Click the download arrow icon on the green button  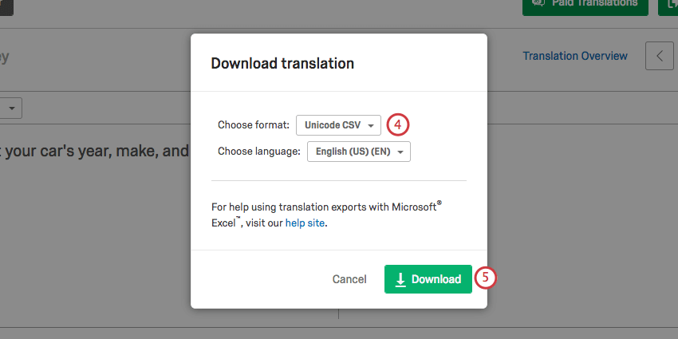pos(400,279)
